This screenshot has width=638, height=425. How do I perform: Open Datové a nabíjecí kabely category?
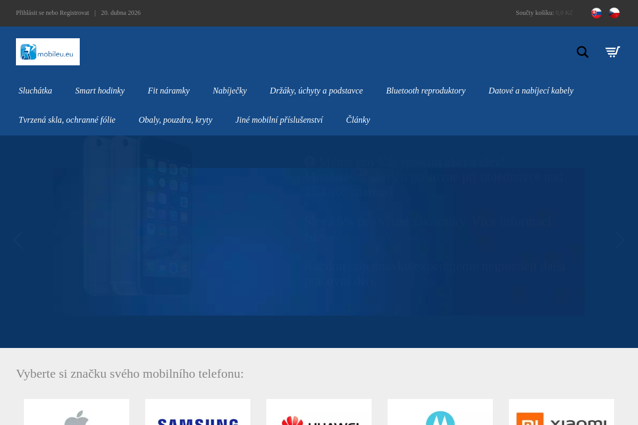[531, 91]
